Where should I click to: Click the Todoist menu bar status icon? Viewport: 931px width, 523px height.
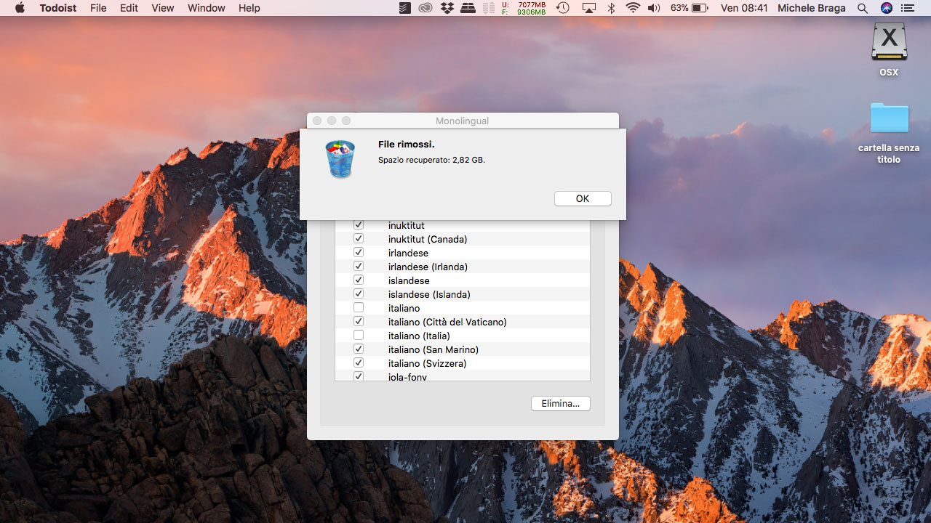point(405,8)
